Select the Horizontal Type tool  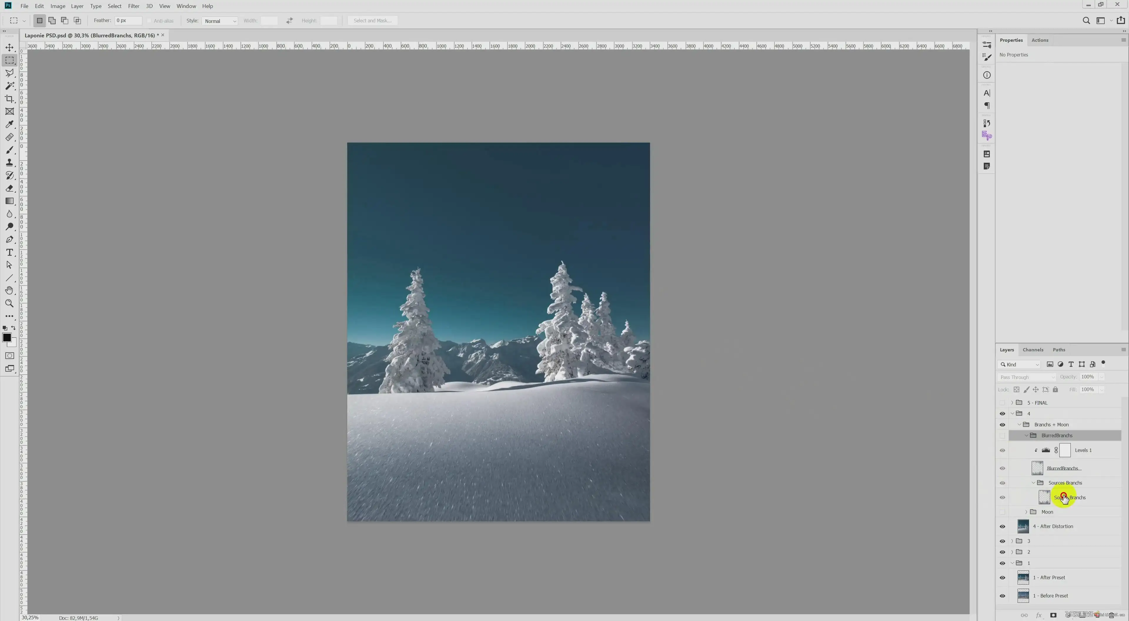pos(10,253)
